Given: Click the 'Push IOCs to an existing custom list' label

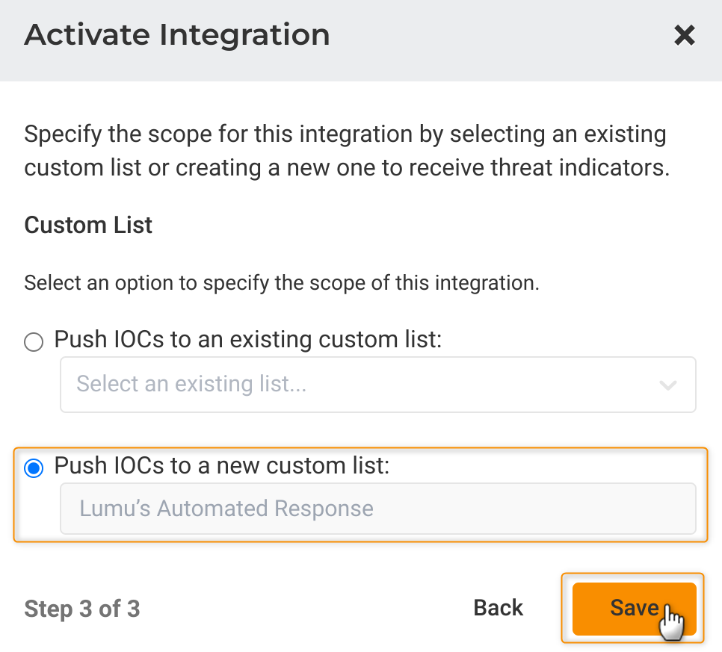Looking at the screenshot, I should pyautogui.click(x=248, y=341).
